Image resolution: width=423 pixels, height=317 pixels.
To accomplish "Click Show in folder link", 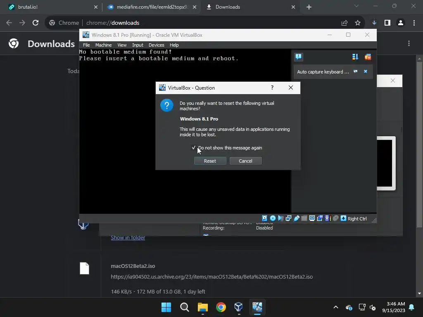I will pyautogui.click(x=128, y=237).
